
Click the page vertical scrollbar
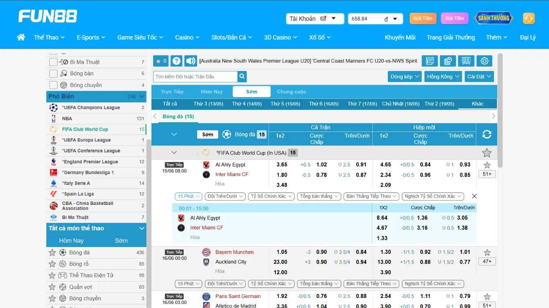click(500, 110)
